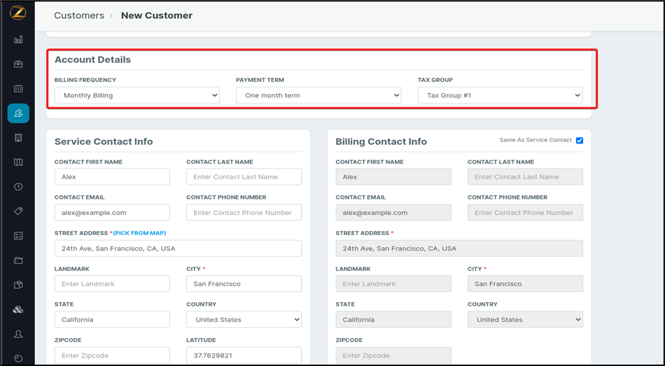The width and height of the screenshot is (665, 366).
Task: Open the Tax Group dropdown
Action: pos(500,95)
